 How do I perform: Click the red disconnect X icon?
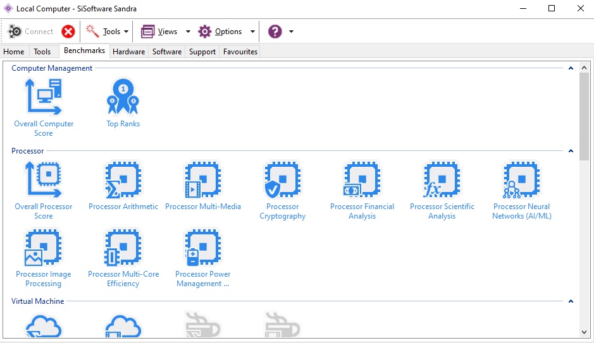(x=68, y=32)
